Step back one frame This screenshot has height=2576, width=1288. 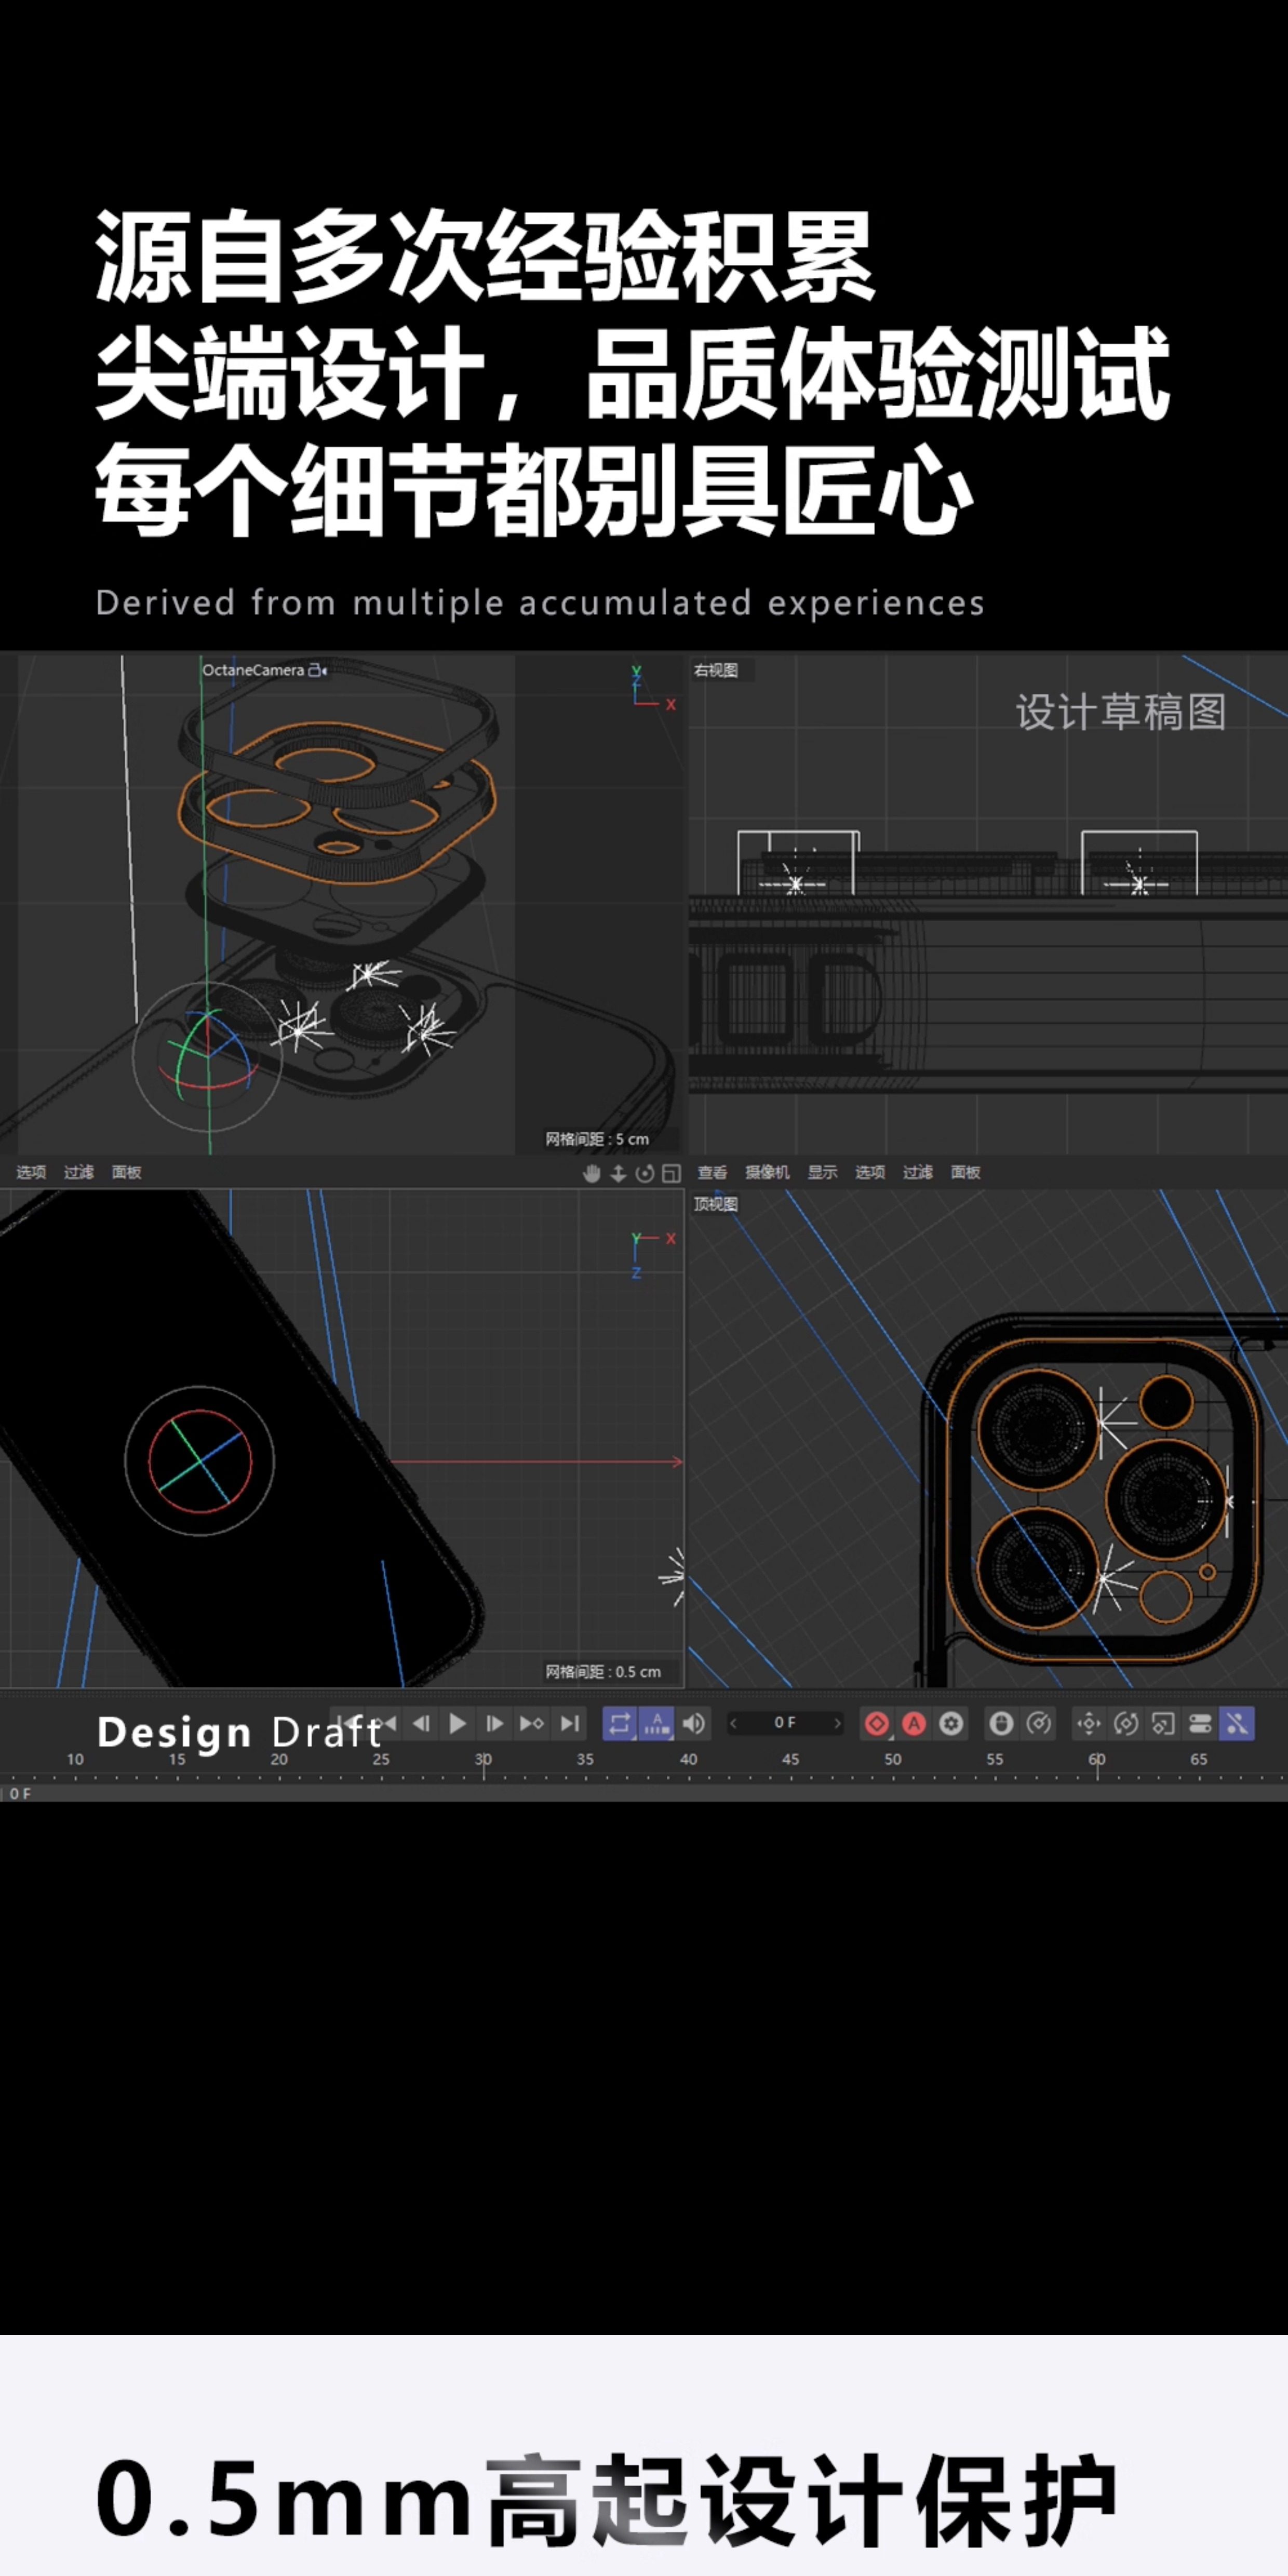[x=422, y=1723]
